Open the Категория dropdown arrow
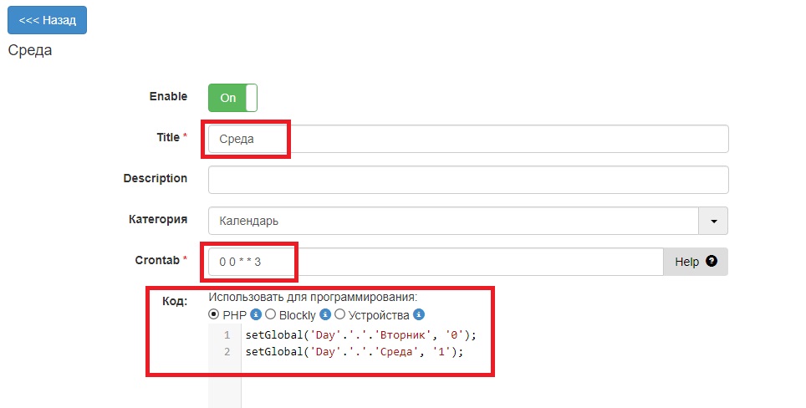806x408 pixels. [713, 221]
